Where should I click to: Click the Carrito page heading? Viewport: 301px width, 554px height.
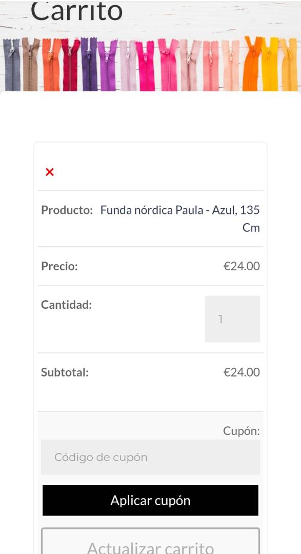(77, 11)
